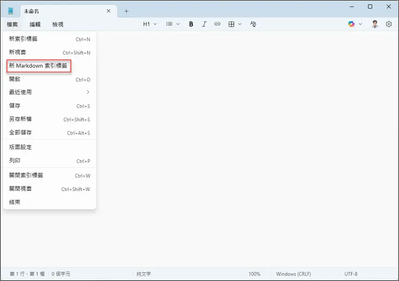The height and width of the screenshot is (281, 399).
Task: Expand the list type dropdown arrow
Action: pos(178,24)
